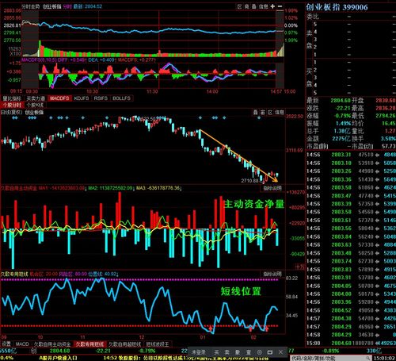Open 指标说明 for the 主动资金 indicator
The width and height of the screenshot is (396, 361).
(x=272, y=188)
